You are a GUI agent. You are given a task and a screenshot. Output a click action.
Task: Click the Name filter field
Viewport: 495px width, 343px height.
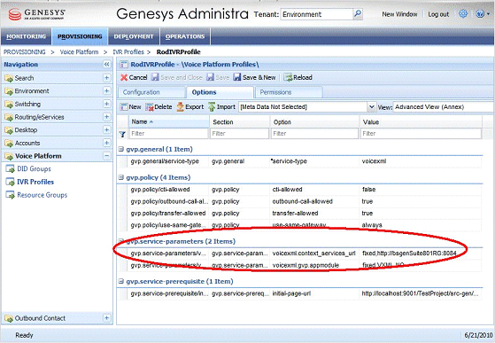[x=168, y=134]
